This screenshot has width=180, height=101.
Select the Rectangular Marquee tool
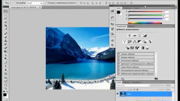(6, 15)
